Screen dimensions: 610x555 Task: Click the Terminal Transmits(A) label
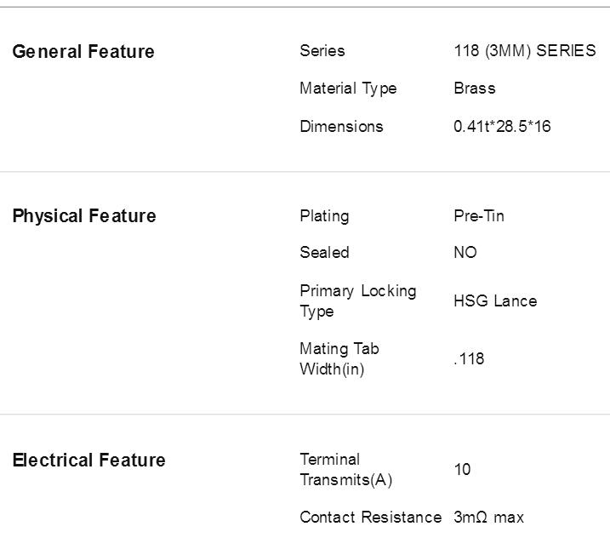pyautogui.click(x=346, y=469)
